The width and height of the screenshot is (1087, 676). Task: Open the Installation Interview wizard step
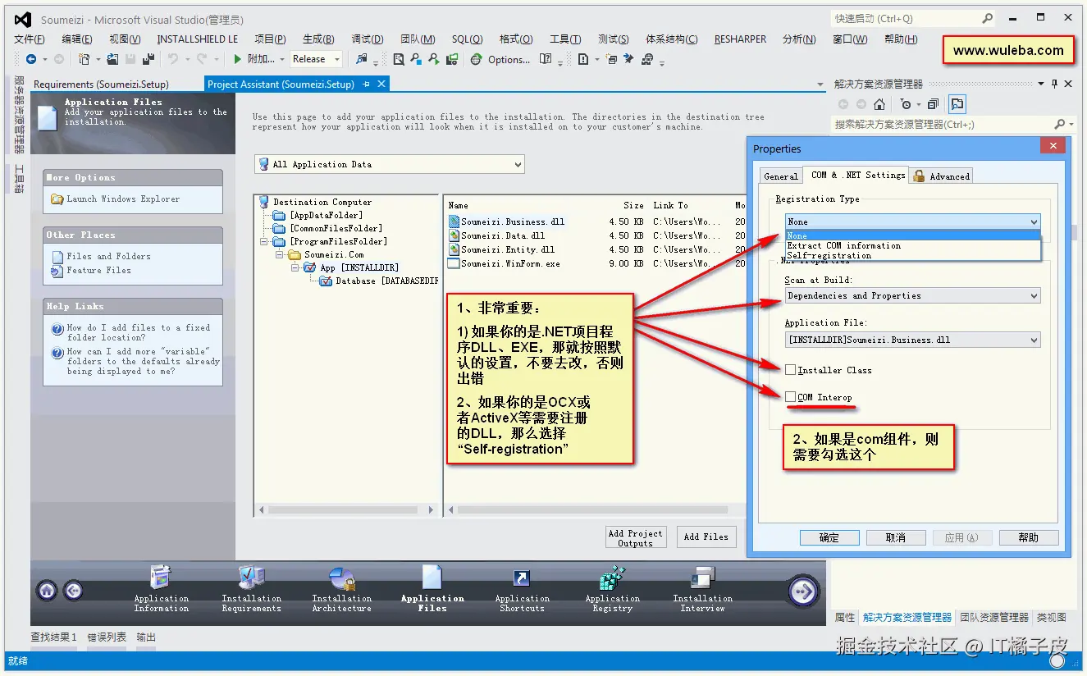701,591
